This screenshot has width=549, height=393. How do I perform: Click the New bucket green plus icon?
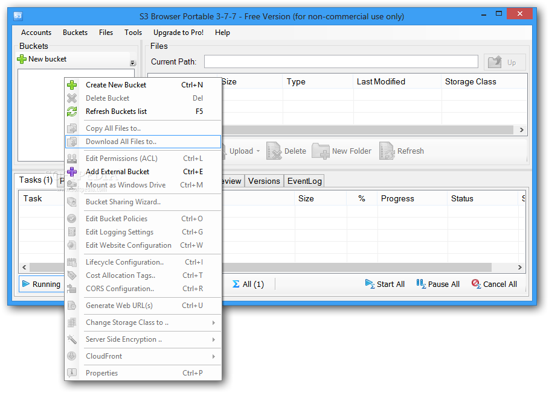point(22,59)
